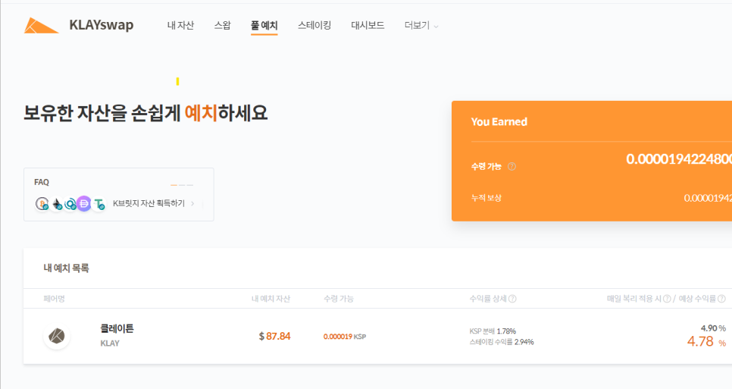Navigate to 대시보드
Viewport: 732px width, 389px height.
pyautogui.click(x=368, y=25)
